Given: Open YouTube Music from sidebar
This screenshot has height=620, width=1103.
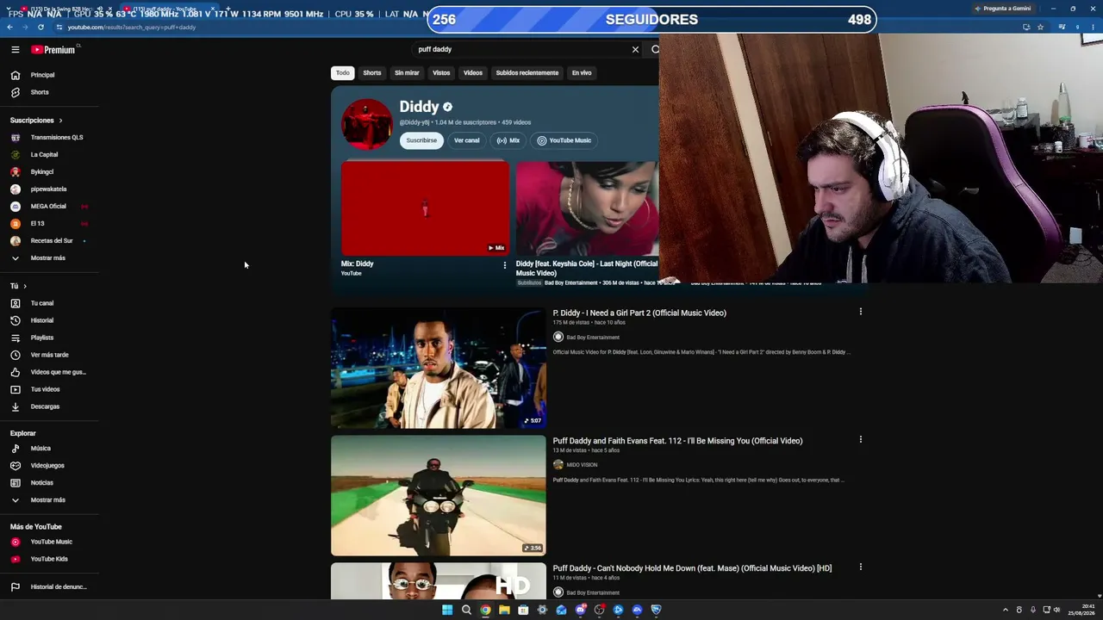Looking at the screenshot, I should 51,542.
